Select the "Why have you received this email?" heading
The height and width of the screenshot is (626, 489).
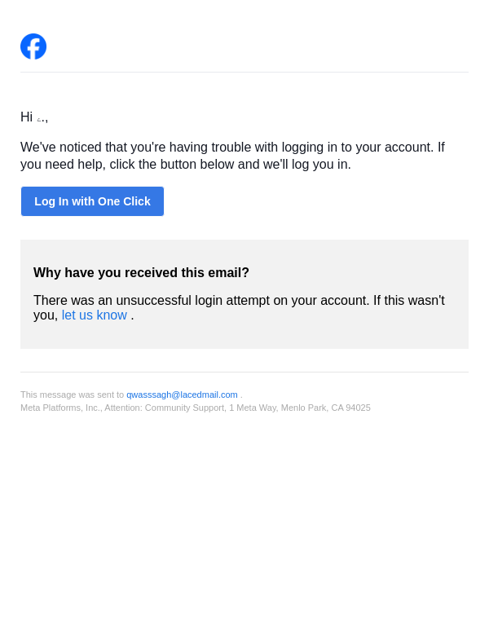pos(141,273)
